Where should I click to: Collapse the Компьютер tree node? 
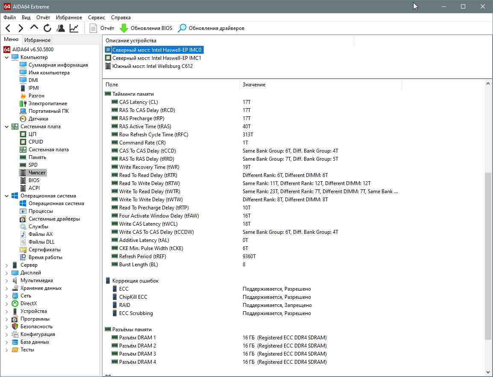coord(6,57)
